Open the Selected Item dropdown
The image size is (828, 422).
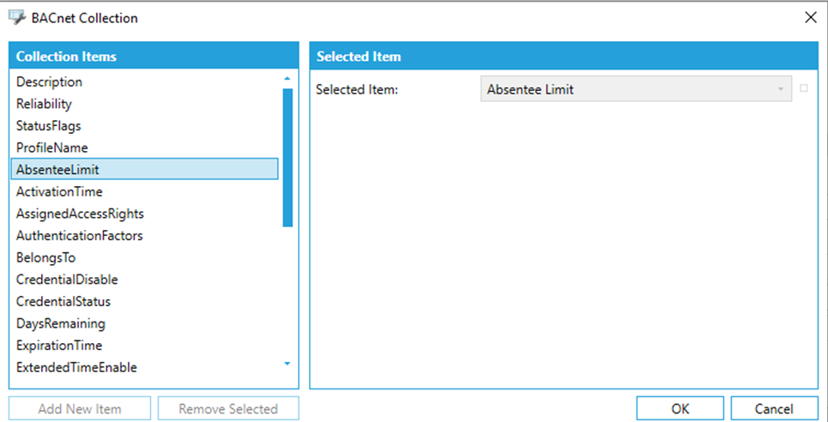pyautogui.click(x=636, y=89)
